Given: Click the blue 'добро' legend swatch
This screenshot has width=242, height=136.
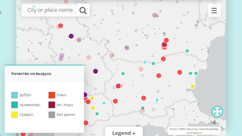Looking at the screenshot, I should [14, 95].
